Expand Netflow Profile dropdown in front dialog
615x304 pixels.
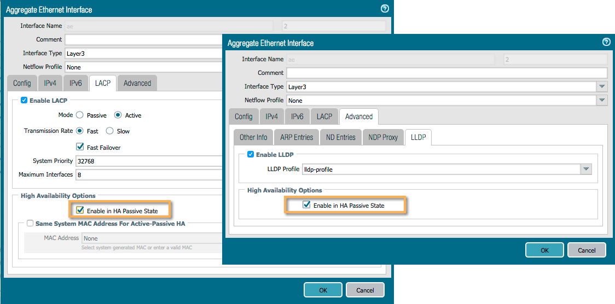pyautogui.click(x=602, y=101)
